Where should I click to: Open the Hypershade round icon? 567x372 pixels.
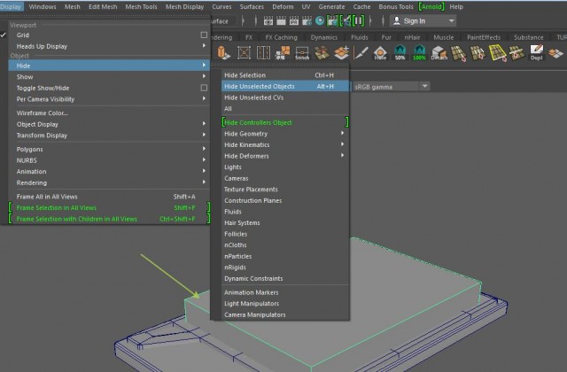[x=320, y=21]
